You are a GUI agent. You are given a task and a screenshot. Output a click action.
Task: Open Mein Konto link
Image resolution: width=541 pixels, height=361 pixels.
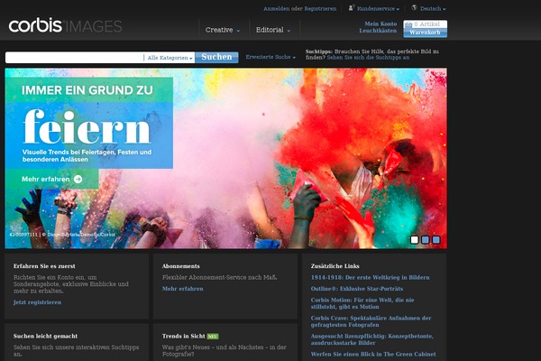[381, 23]
